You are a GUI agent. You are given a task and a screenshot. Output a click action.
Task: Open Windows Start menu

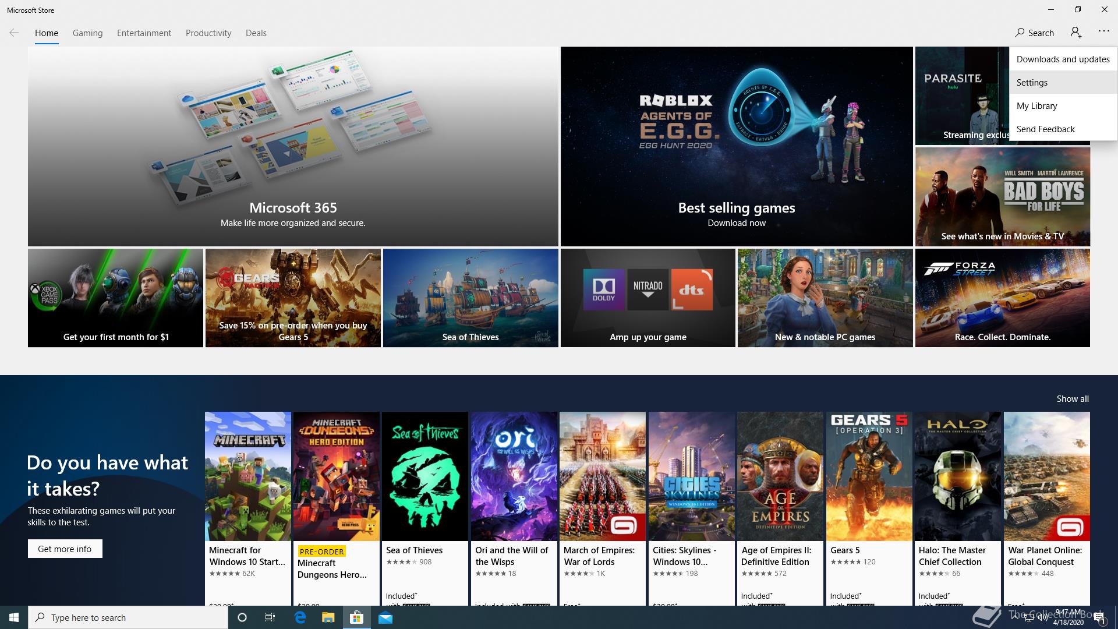(14, 617)
